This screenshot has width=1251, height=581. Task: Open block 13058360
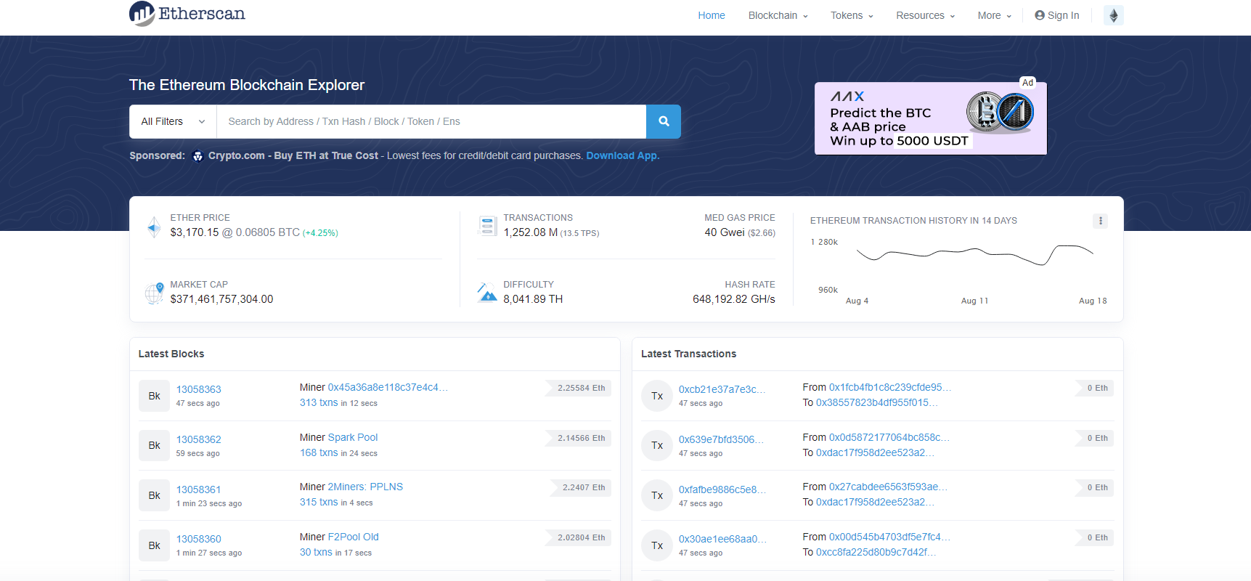click(198, 539)
